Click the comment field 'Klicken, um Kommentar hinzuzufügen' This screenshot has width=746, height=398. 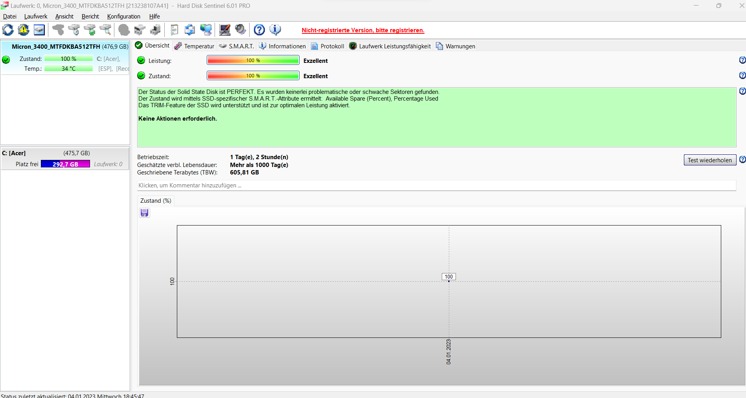tap(436, 185)
